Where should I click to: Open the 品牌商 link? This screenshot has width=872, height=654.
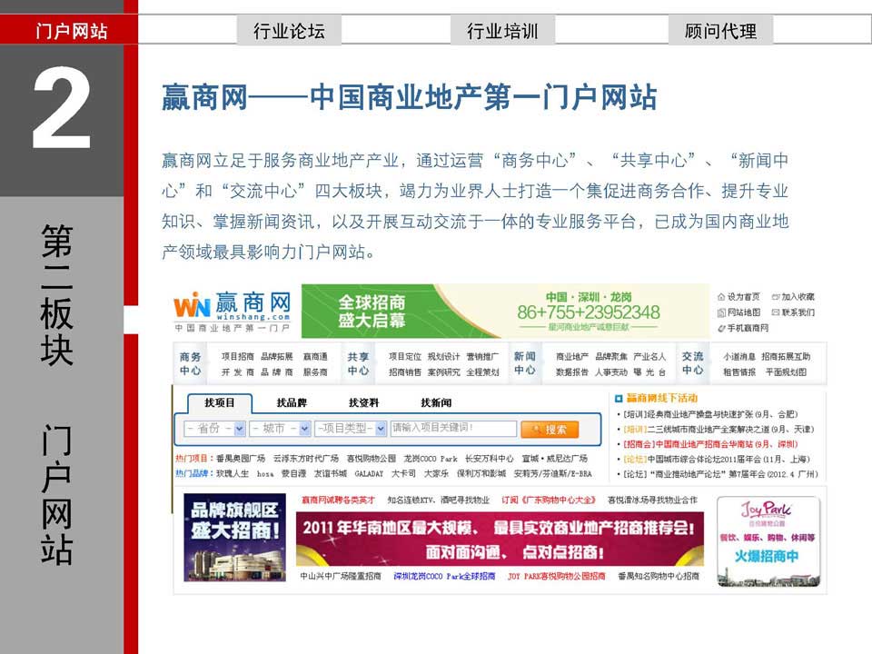[277, 372]
